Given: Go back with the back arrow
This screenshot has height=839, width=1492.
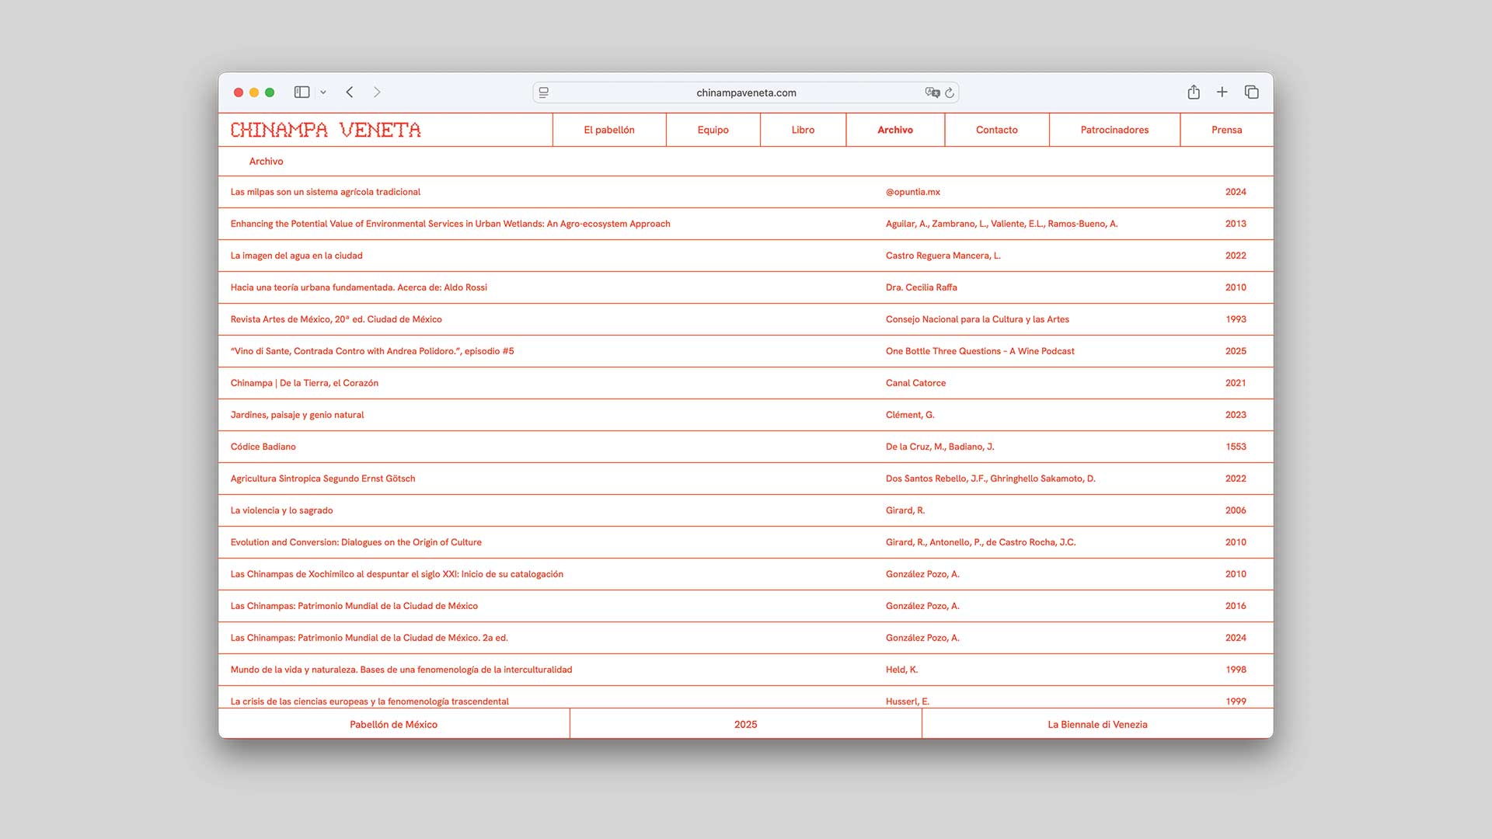Looking at the screenshot, I should coord(350,92).
